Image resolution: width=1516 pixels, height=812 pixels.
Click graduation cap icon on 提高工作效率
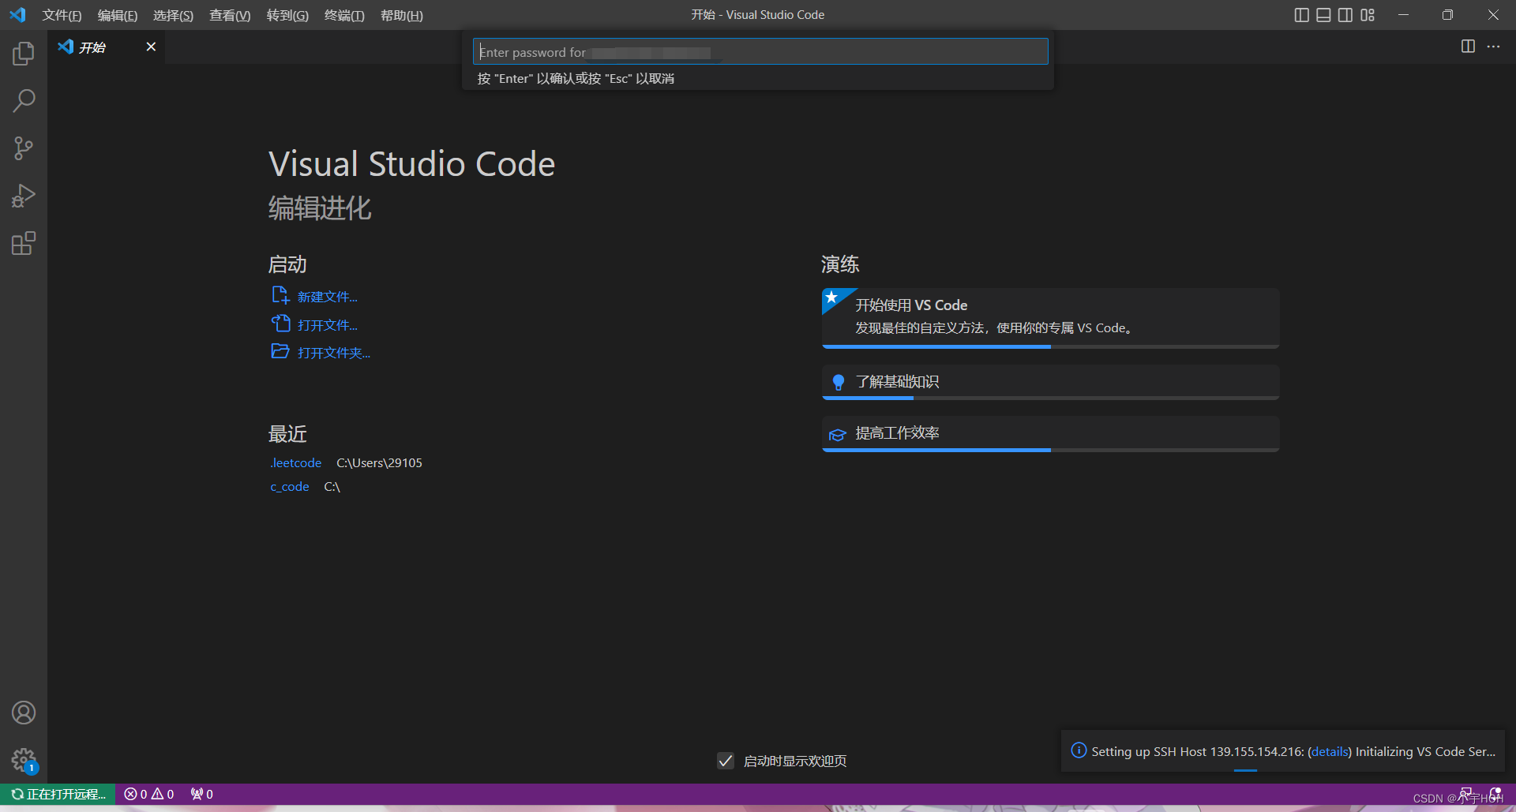tap(838, 434)
